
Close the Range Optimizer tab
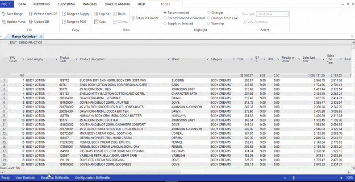pyautogui.click(x=41, y=37)
